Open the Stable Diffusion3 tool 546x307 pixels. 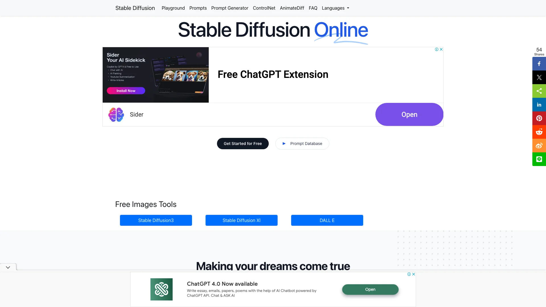(x=156, y=220)
